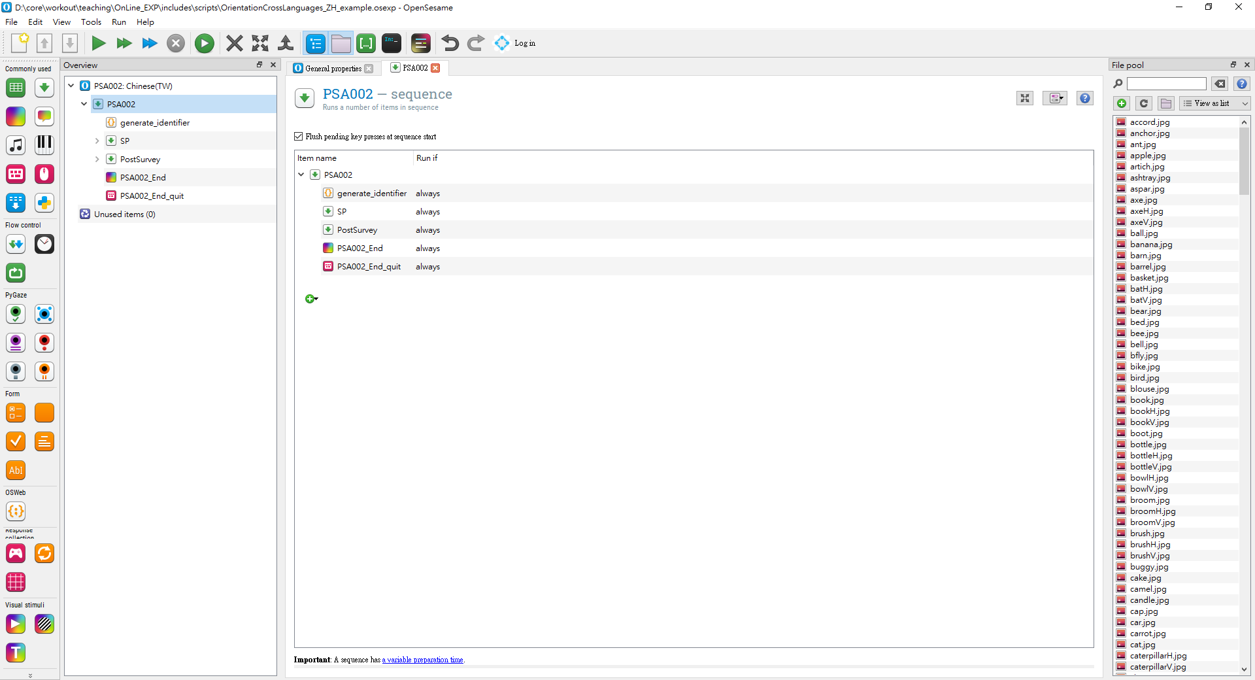Click the Run in browser circled play icon
The height and width of the screenshot is (680, 1255).
(205, 43)
